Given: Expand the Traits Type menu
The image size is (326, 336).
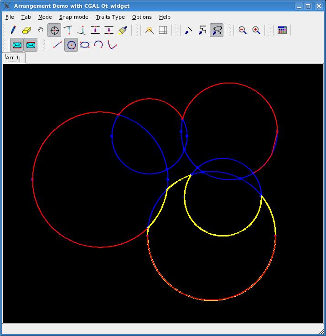Looking at the screenshot, I should (110, 17).
